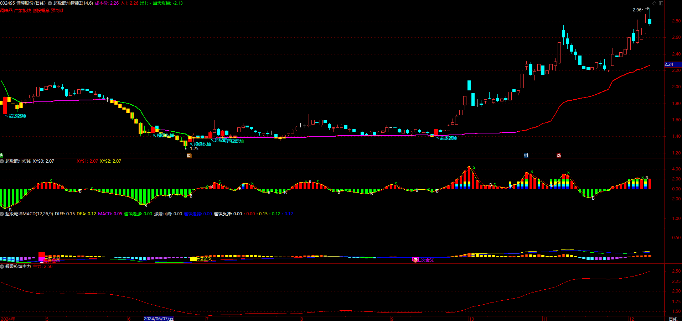Click the 连续走强: 0.00 value

[x=138, y=214]
